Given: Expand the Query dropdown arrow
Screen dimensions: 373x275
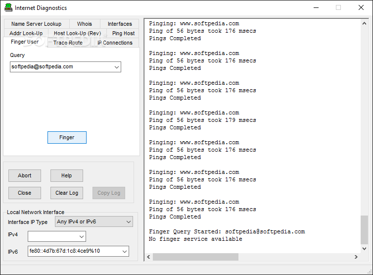Looking at the screenshot, I should click(117, 67).
